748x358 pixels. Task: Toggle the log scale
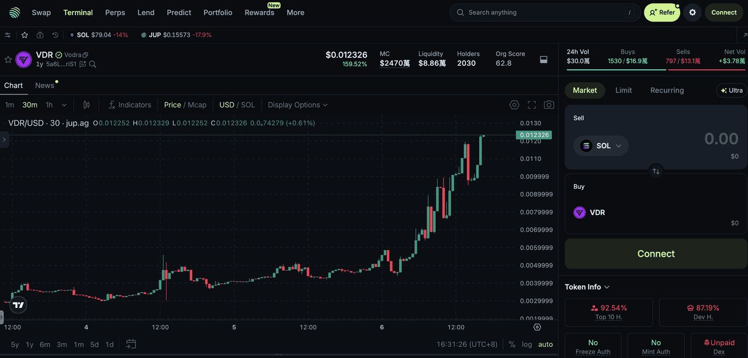tap(527, 344)
